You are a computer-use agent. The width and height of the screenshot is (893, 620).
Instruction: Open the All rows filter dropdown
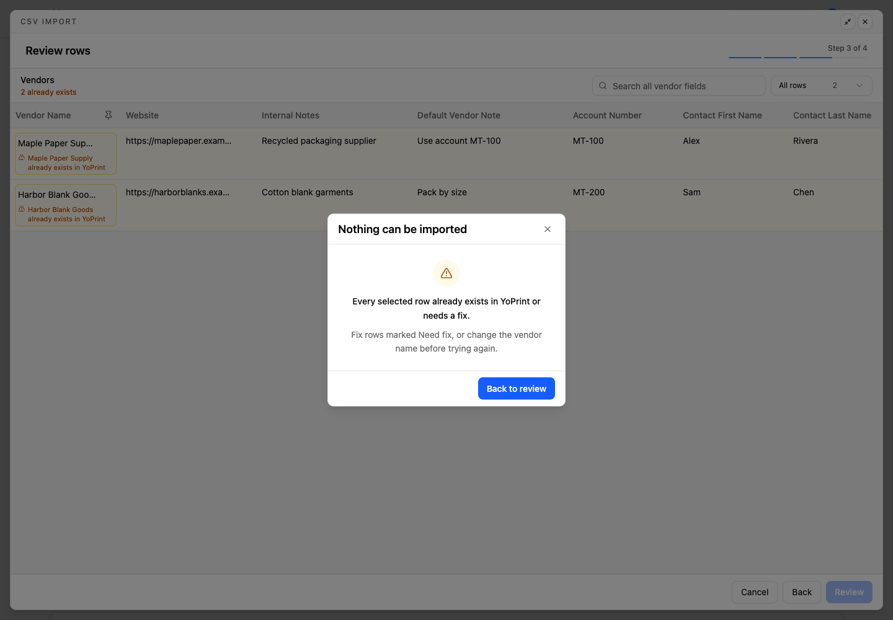(821, 86)
